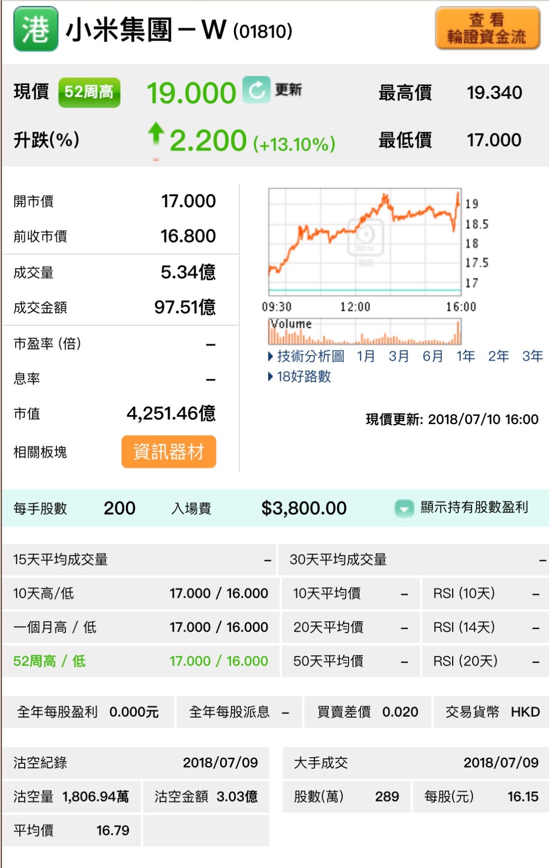Click the green 港 market icon
This screenshot has height=868, width=549.
coord(36,29)
